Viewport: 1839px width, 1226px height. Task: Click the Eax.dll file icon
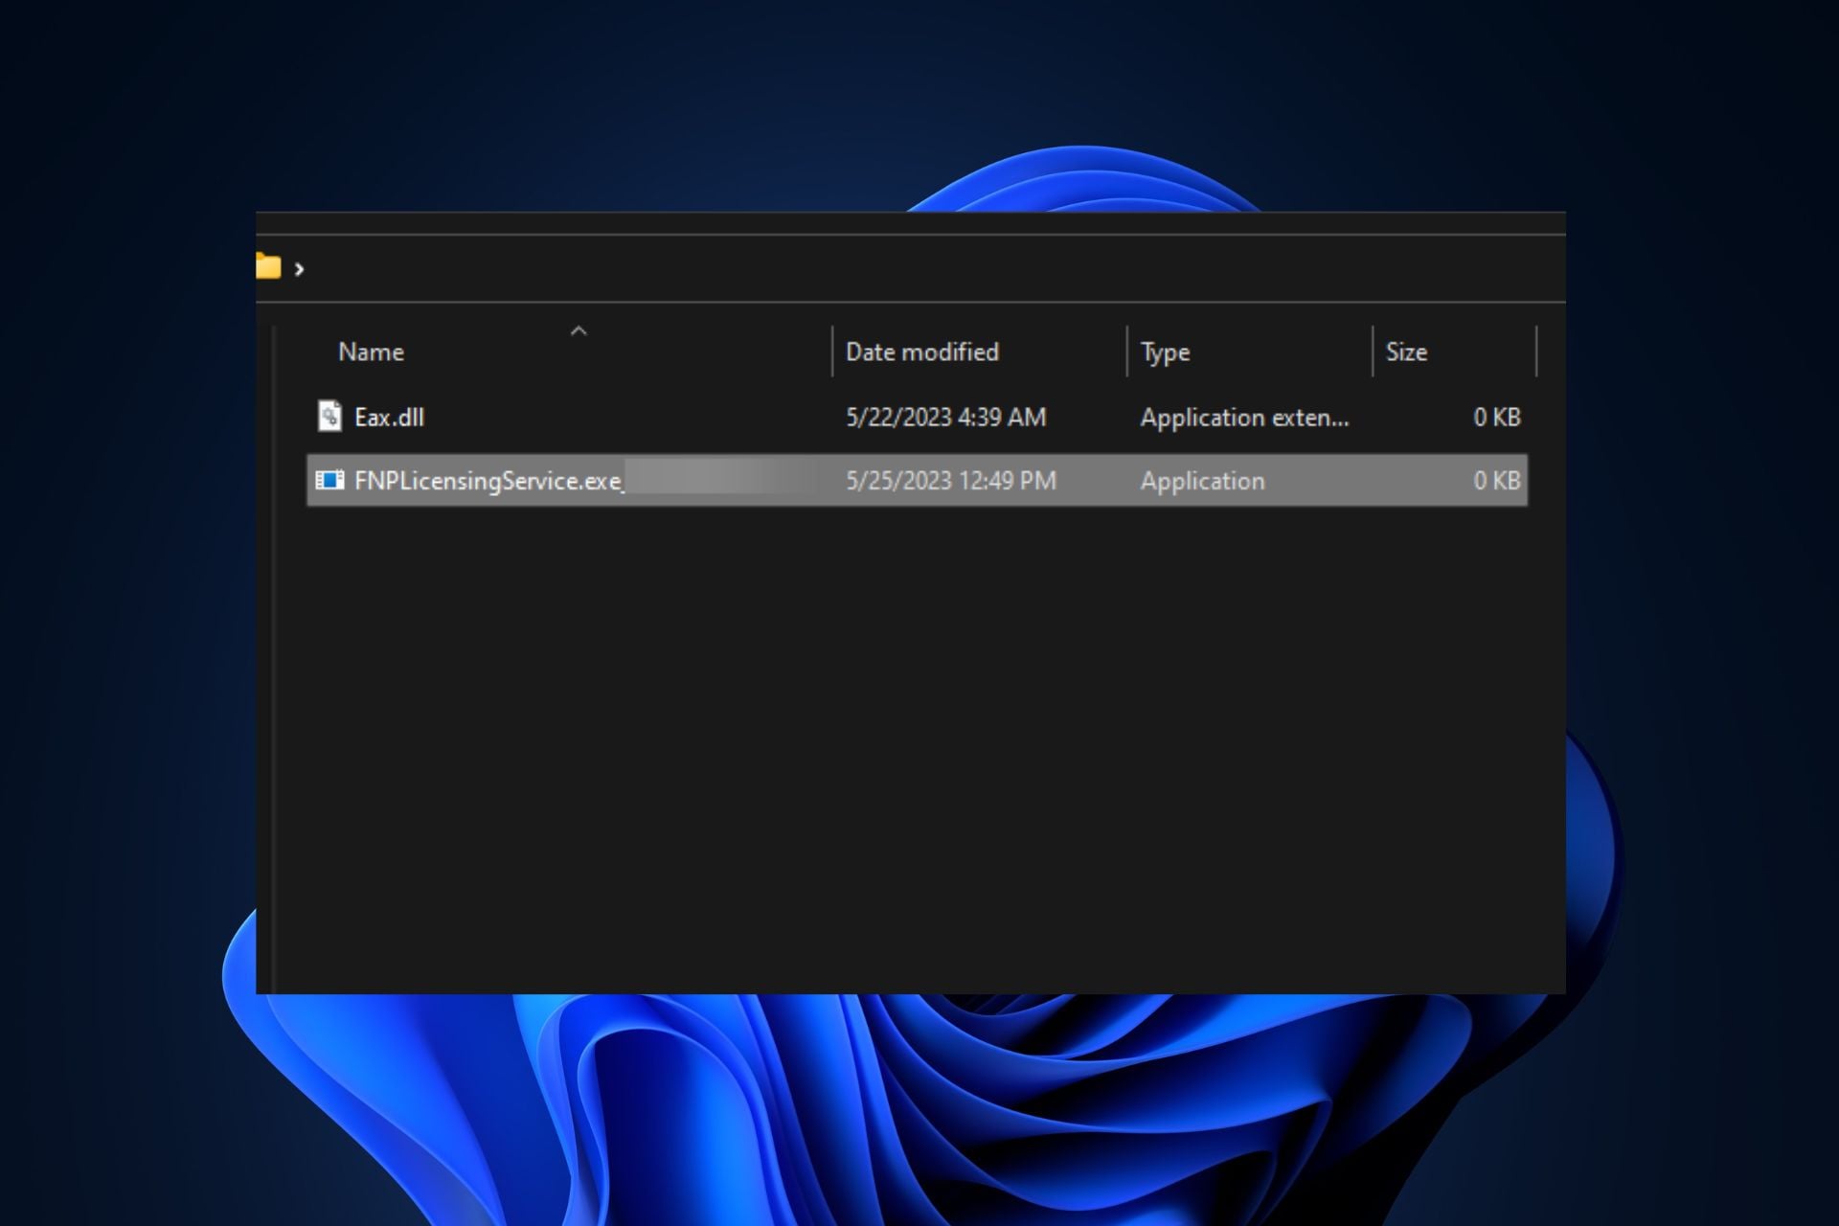[329, 416]
